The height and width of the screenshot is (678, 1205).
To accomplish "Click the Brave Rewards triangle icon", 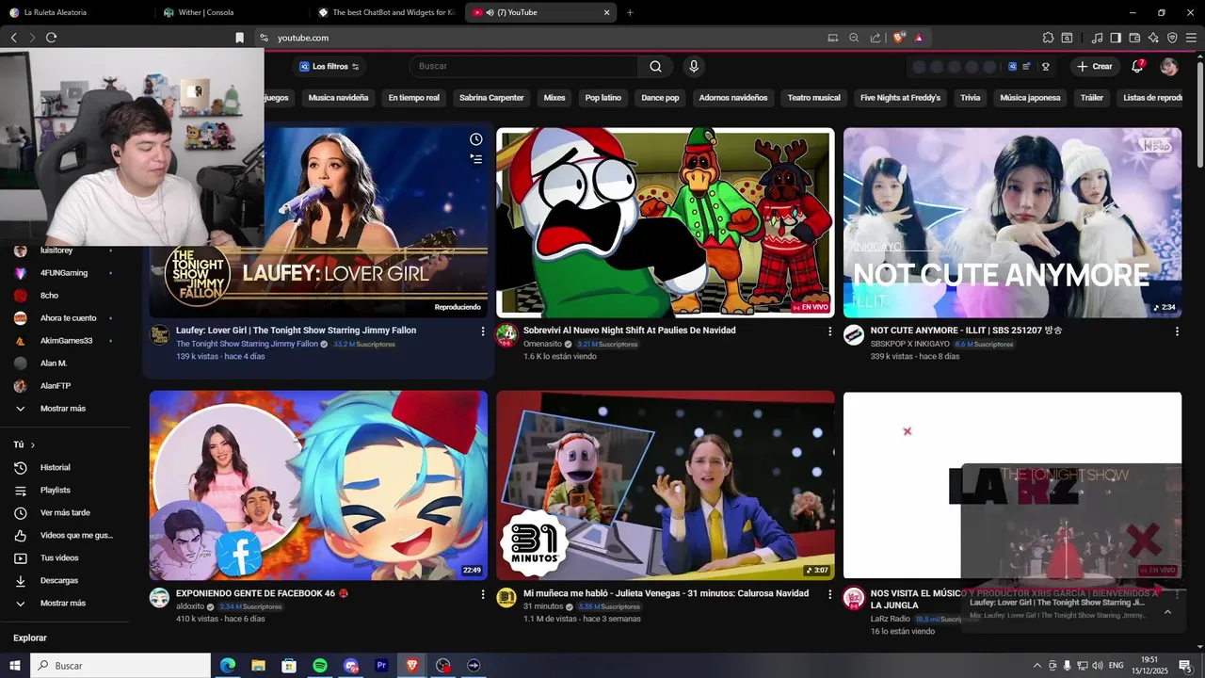I will pos(919,38).
